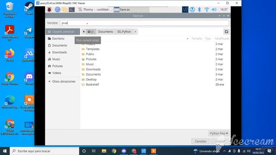The width and height of the screenshot is (276, 155).
Task: Open the file manager folder icon in panel
Action: (65, 9)
